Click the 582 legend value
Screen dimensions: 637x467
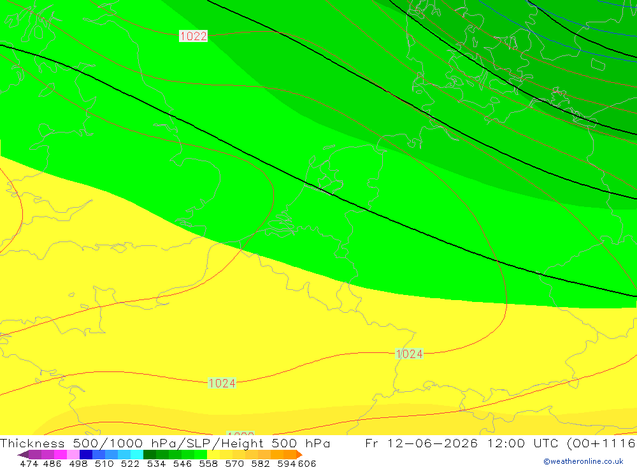point(261,464)
